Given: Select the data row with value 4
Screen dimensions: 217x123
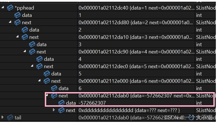Looking at the screenshot, I should [49, 59].
